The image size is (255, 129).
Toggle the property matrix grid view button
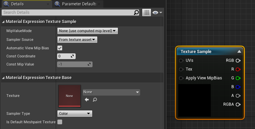click(x=147, y=12)
